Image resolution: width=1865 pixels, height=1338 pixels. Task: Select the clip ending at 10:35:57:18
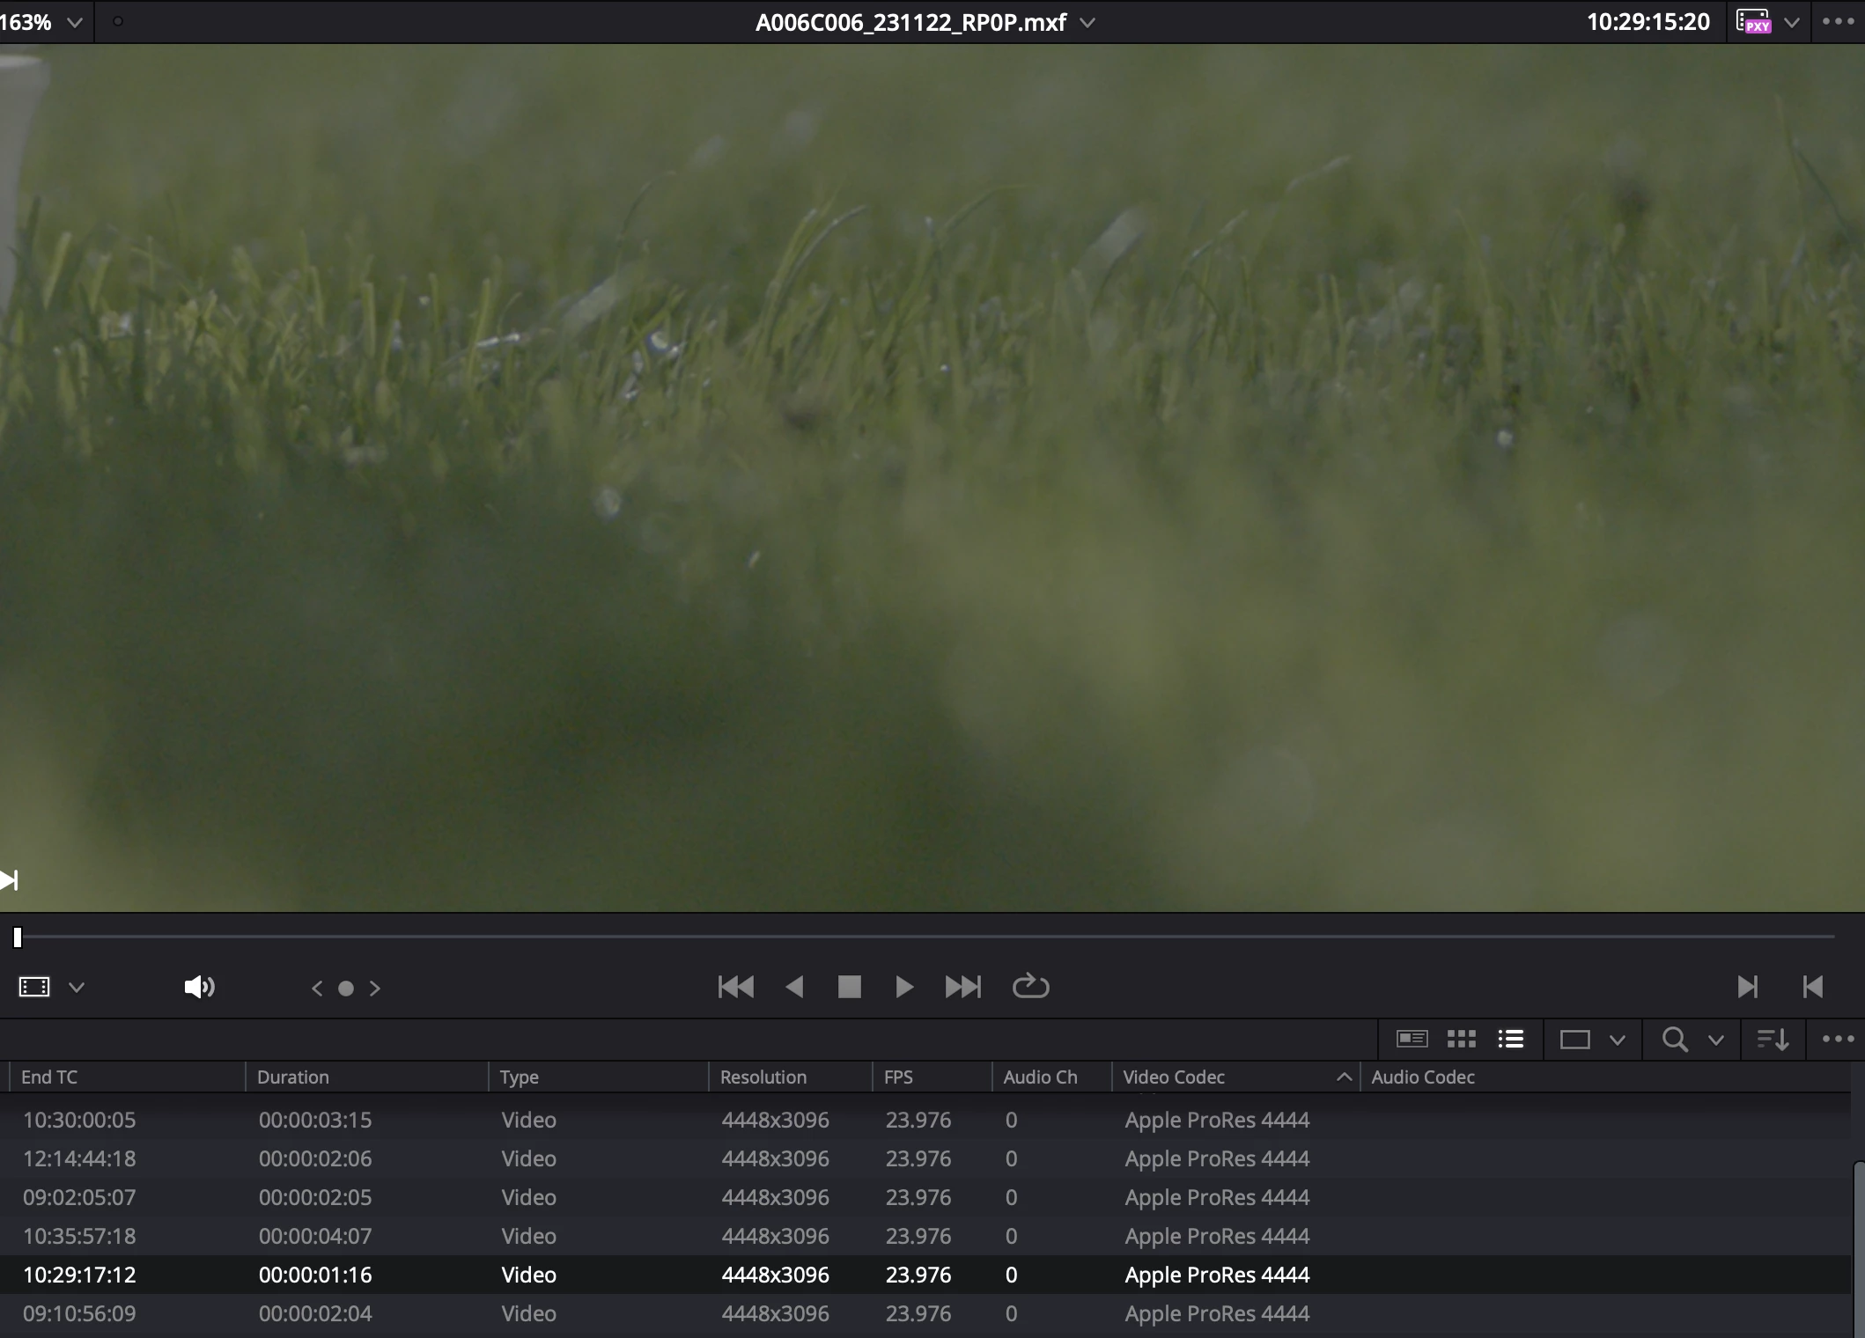point(79,1236)
